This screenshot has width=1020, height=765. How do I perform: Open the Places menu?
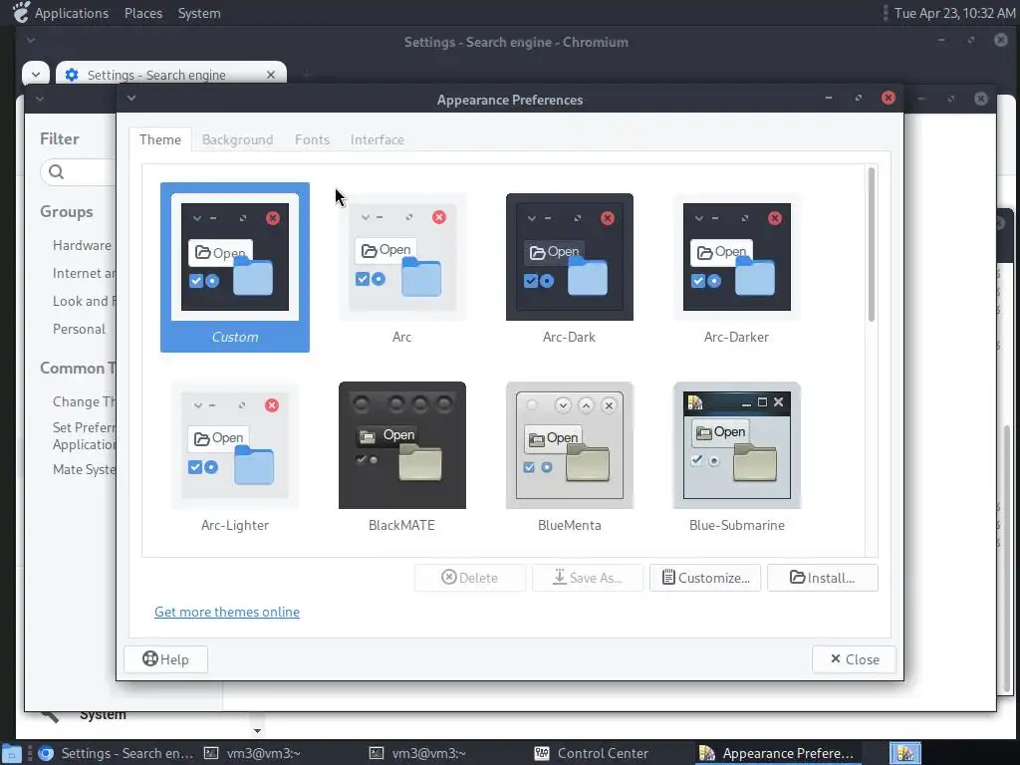[143, 13]
